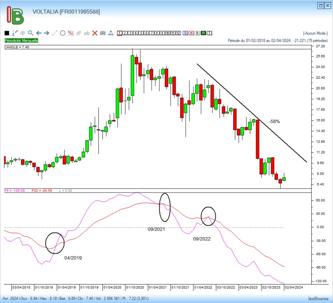Image resolution: width=333 pixels, height=303 pixels.
Task: Click the 16.00 price axis label
Action: tap(320, 120)
